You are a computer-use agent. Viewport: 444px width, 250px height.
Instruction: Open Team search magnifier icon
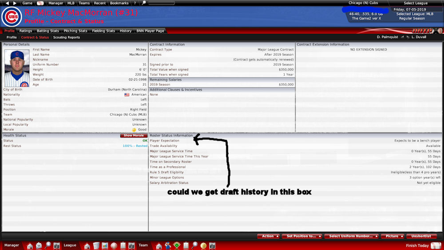click(x=194, y=246)
